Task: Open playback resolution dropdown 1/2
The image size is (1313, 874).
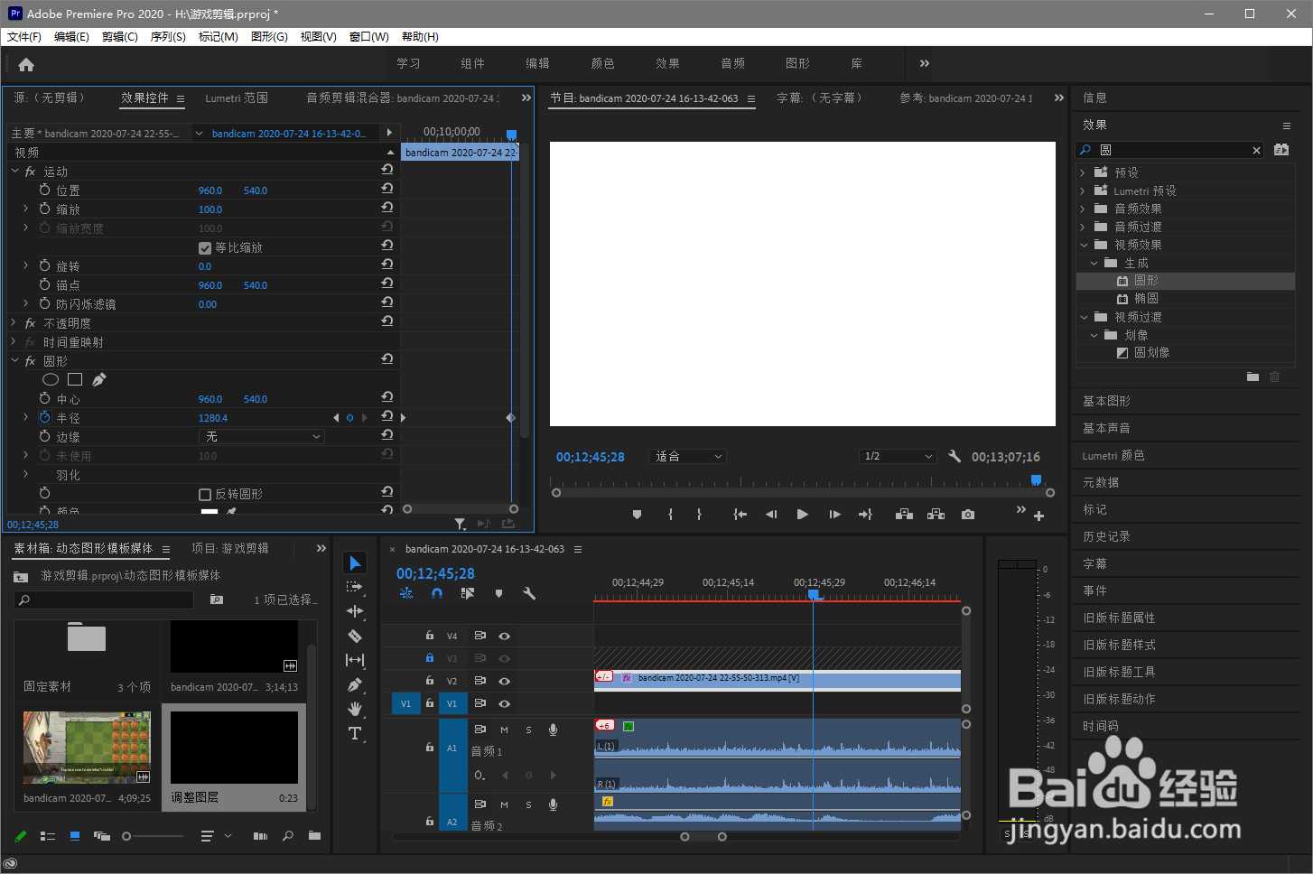Action: point(899,456)
